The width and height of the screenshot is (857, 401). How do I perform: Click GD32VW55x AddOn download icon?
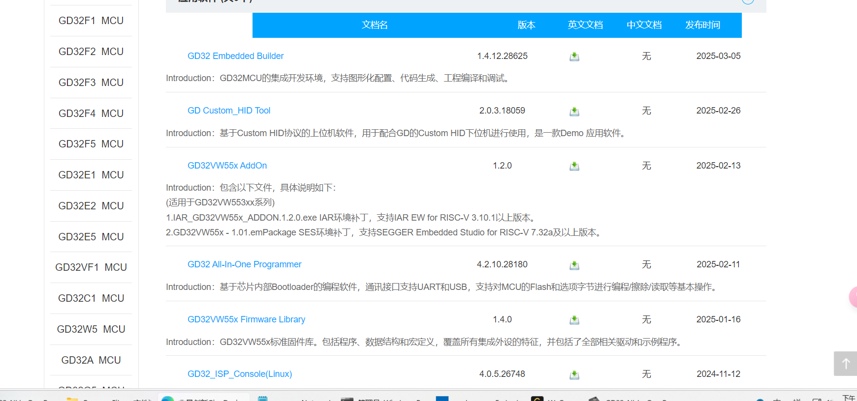click(x=574, y=166)
